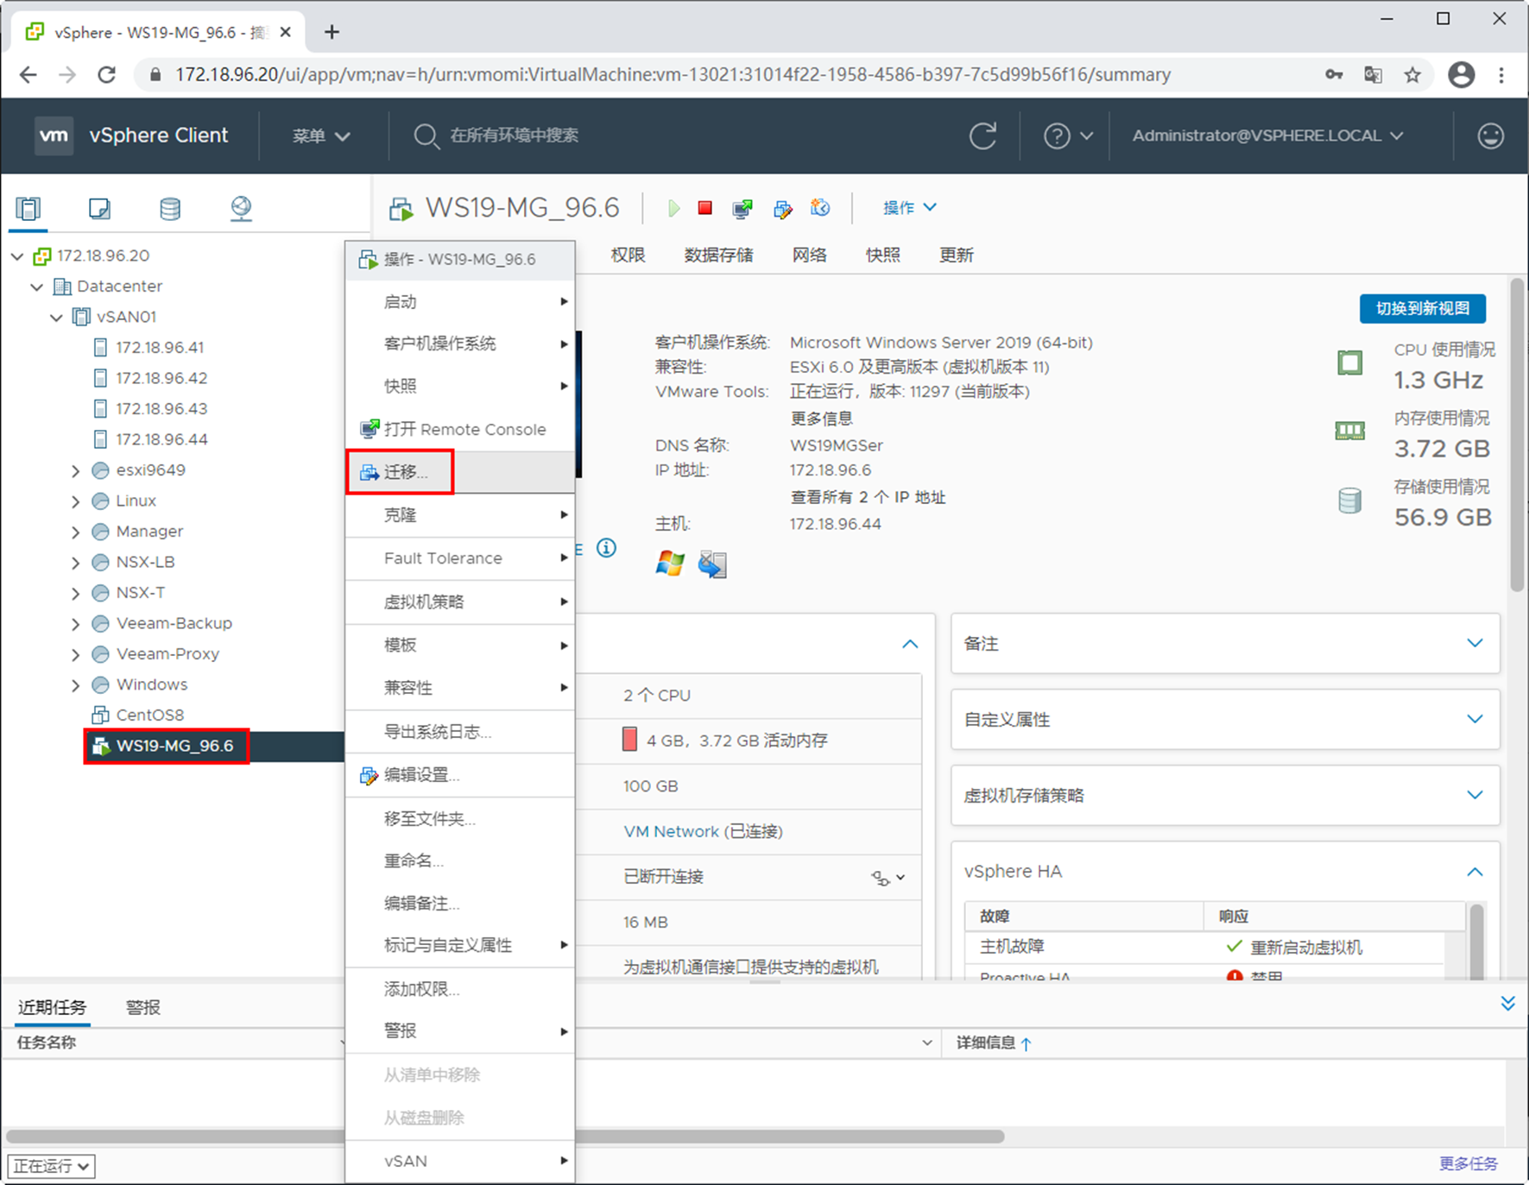Open VMs and Templates inventory view
Image resolution: width=1529 pixels, height=1185 pixels.
coord(99,208)
